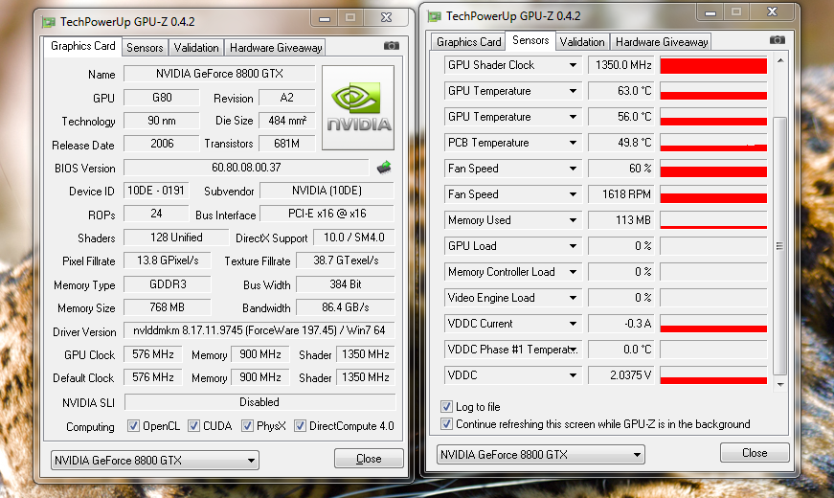The width and height of the screenshot is (834, 498).
Task: Click the Texture Fillrate 38.7 GTexel/s value
Action: click(346, 260)
